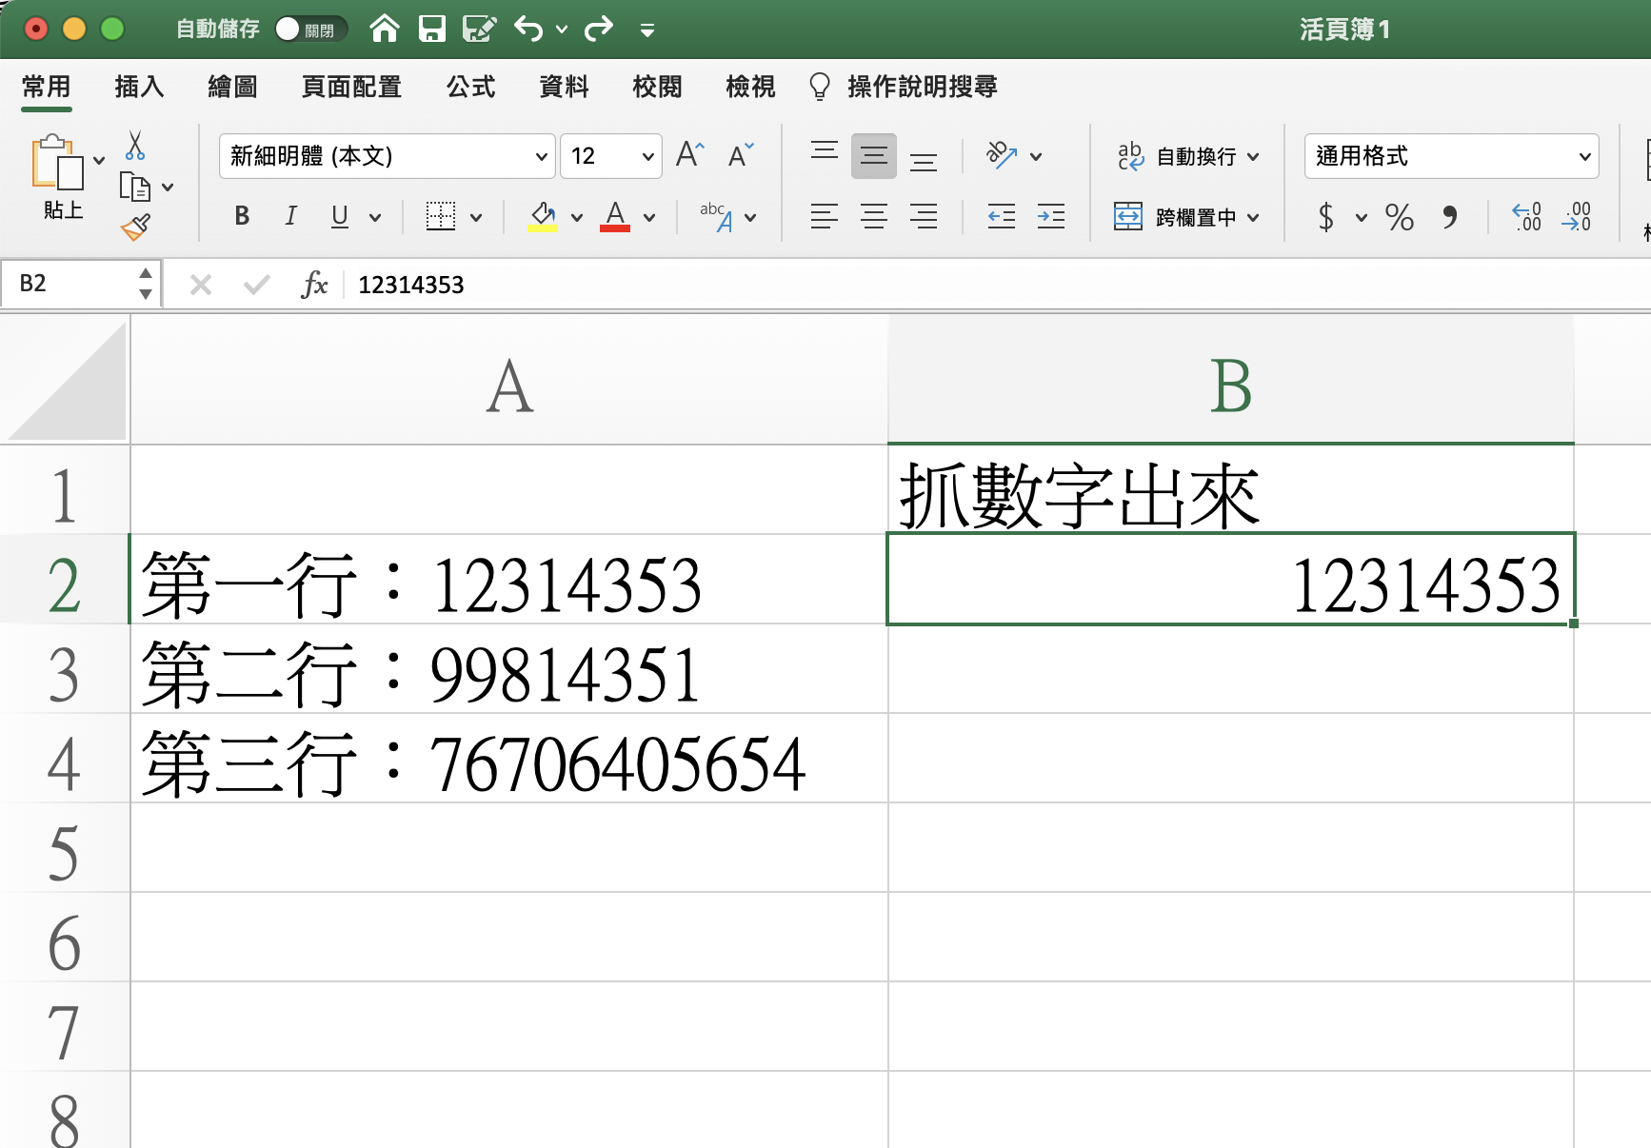Viewport: 1651px width, 1148px height.
Task: Increase decimal places
Action: 1526,217
